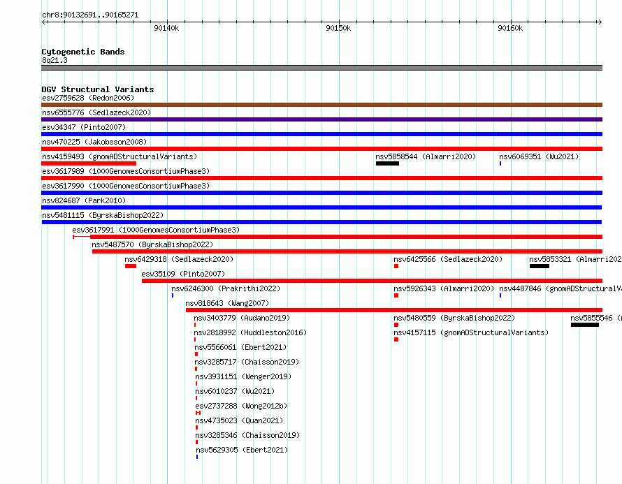Click the 8q21.3 cytogenetic band bar
The height and width of the screenshot is (484, 622).
[x=321, y=68]
